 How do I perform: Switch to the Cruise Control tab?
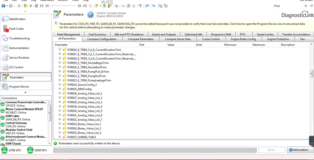[x=211, y=39]
